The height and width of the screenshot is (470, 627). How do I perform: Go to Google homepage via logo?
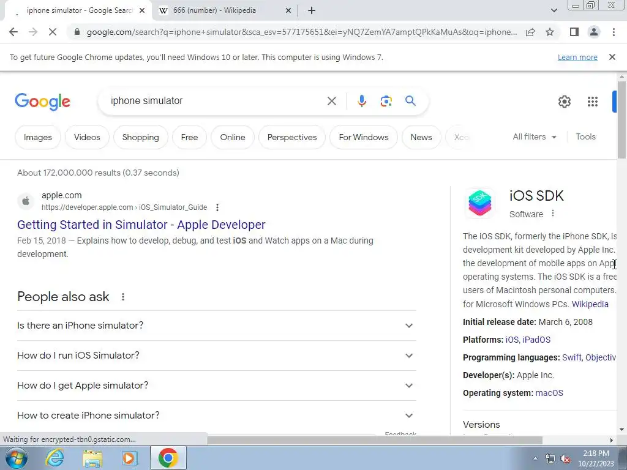click(42, 102)
